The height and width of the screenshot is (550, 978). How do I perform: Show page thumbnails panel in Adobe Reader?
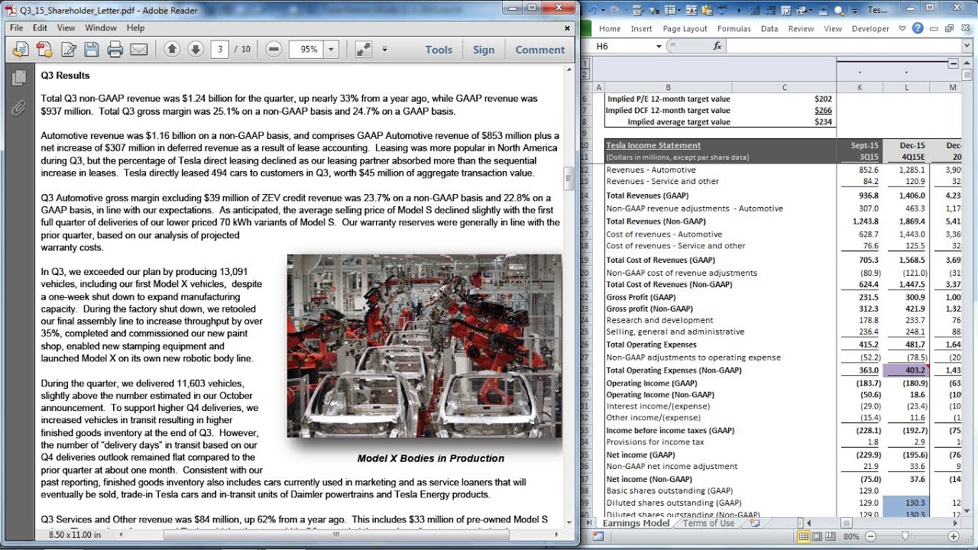18,78
